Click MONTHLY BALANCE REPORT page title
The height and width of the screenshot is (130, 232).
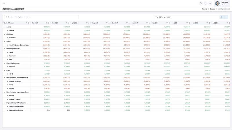(x=13, y=9)
